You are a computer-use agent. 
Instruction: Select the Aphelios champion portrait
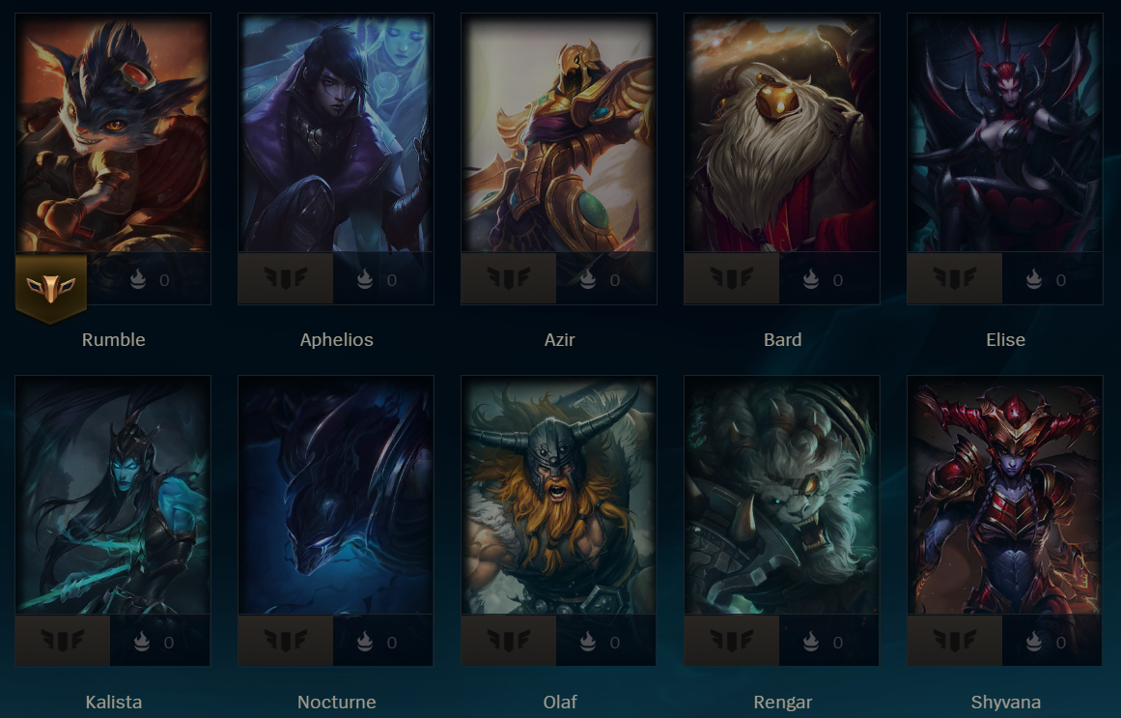tap(336, 133)
